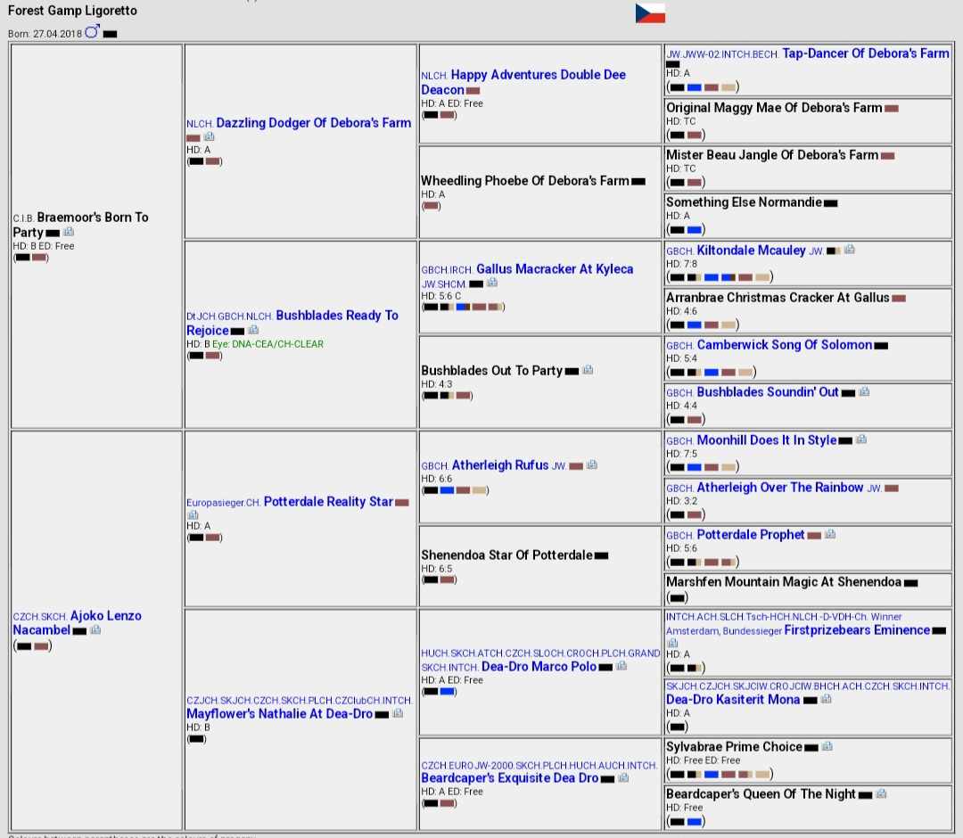Open photo icon next to Bushblades Soundin' Out
The width and height of the screenshot is (963, 838).
tap(864, 391)
